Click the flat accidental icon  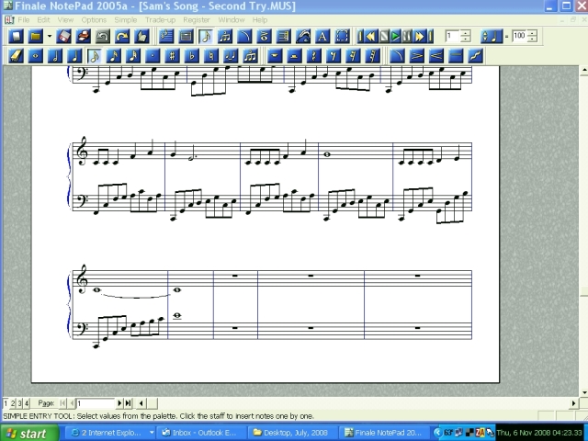tap(192, 56)
